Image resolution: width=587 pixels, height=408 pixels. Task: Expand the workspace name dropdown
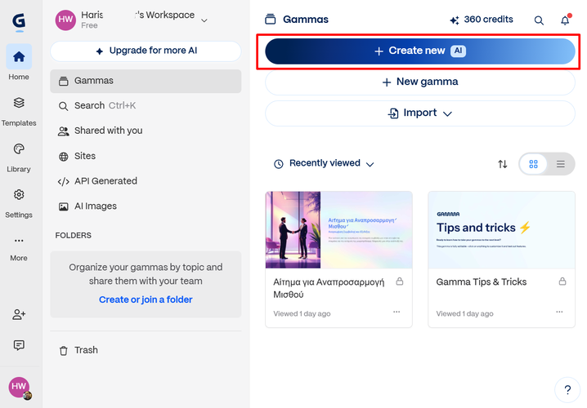204,20
